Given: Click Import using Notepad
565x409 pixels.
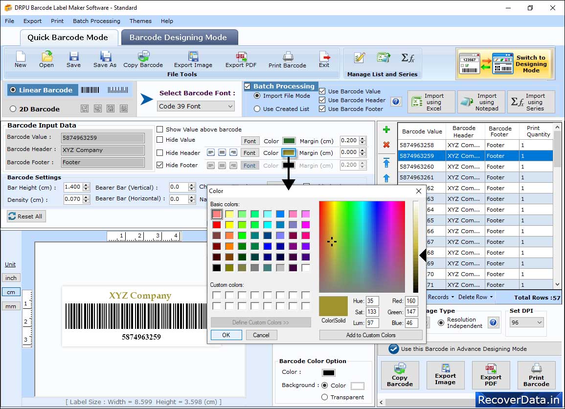Looking at the screenshot, I should pos(481,102).
